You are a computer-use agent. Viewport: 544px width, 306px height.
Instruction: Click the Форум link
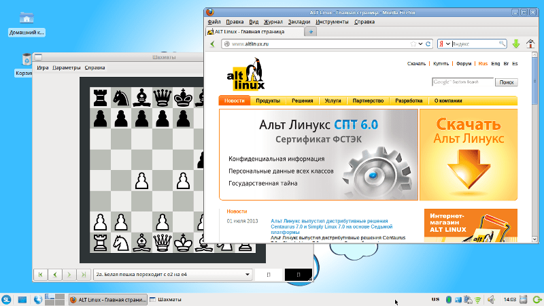(464, 63)
